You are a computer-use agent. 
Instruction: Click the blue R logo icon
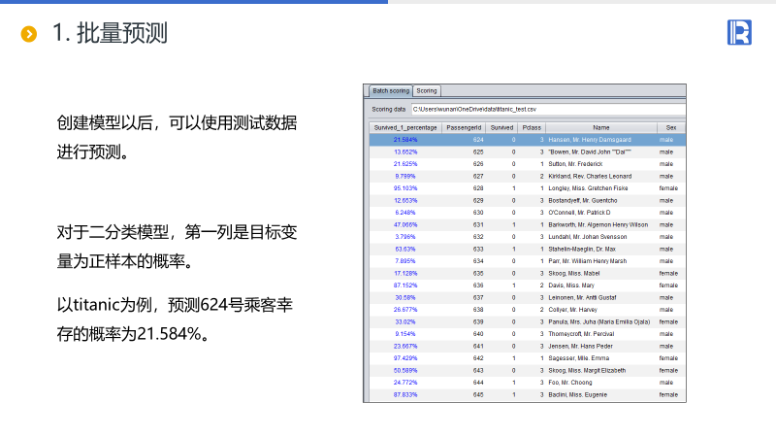[739, 32]
